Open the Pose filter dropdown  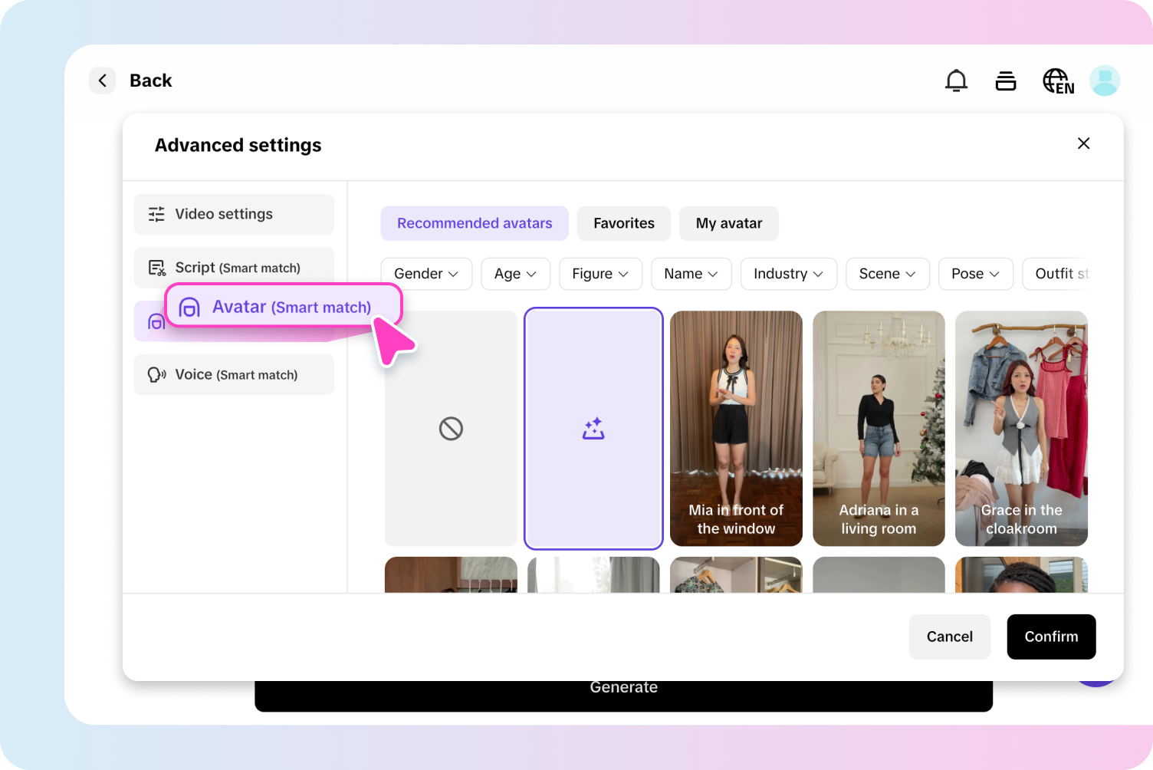(x=975, y=274)
